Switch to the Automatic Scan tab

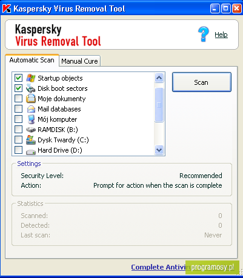32,60
